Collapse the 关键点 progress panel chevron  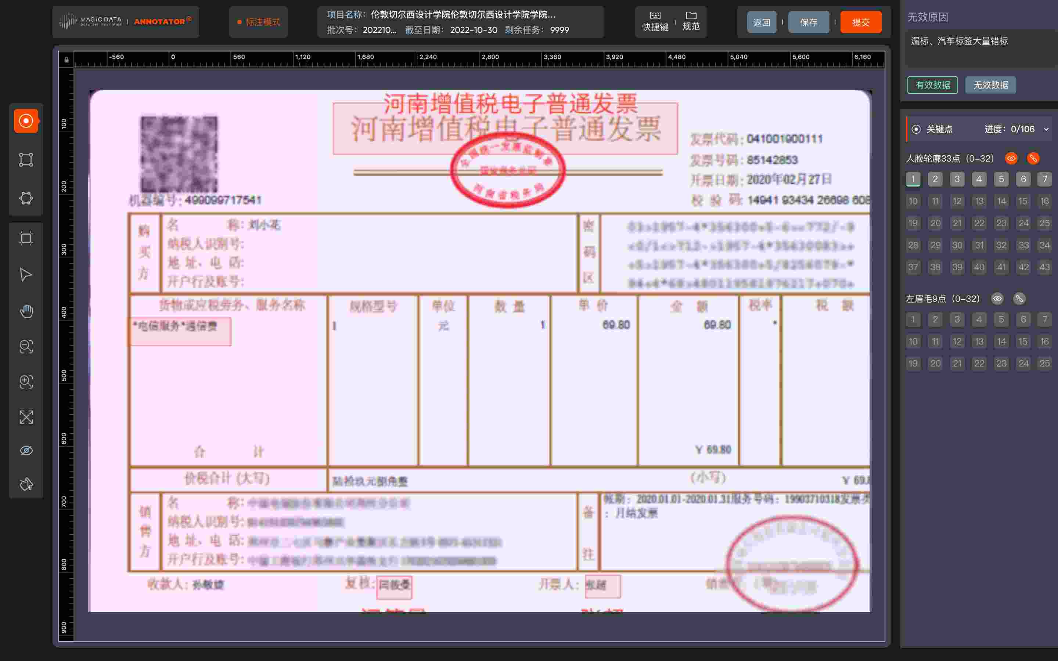(x=1046, y=129)
